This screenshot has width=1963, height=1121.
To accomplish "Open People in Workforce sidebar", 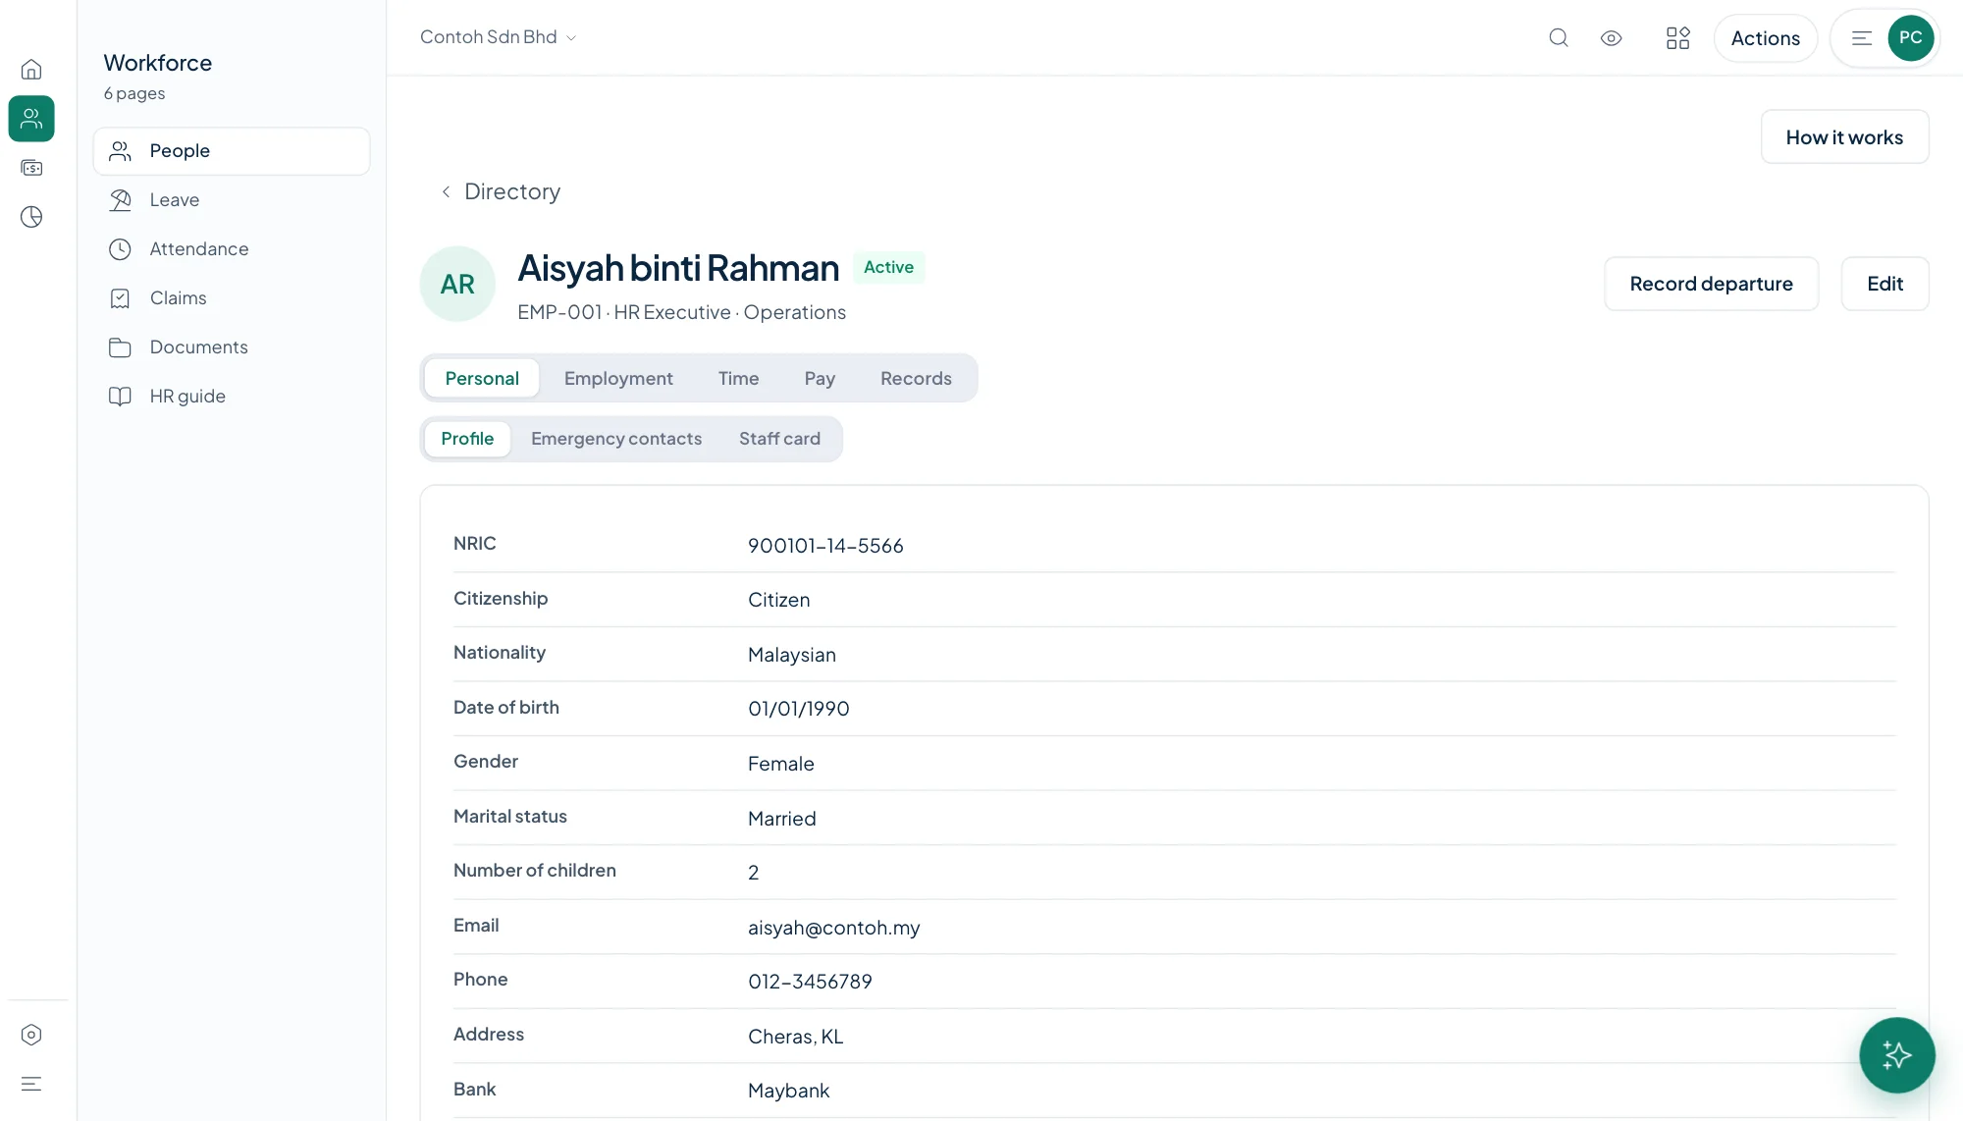I will [x=232, y=151].
